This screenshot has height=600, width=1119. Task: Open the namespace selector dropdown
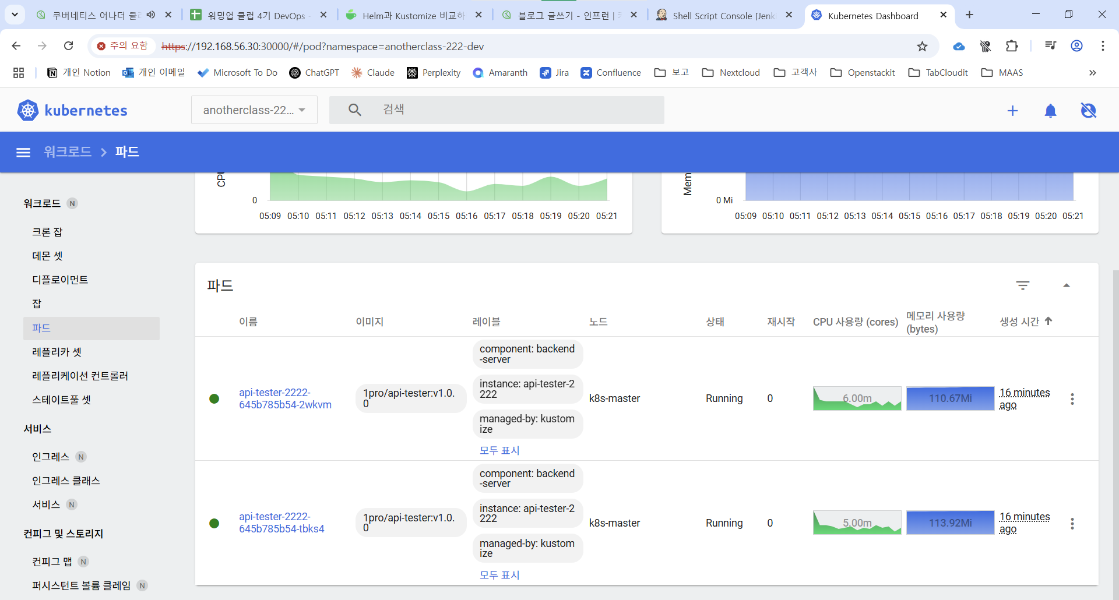point(254,110)
